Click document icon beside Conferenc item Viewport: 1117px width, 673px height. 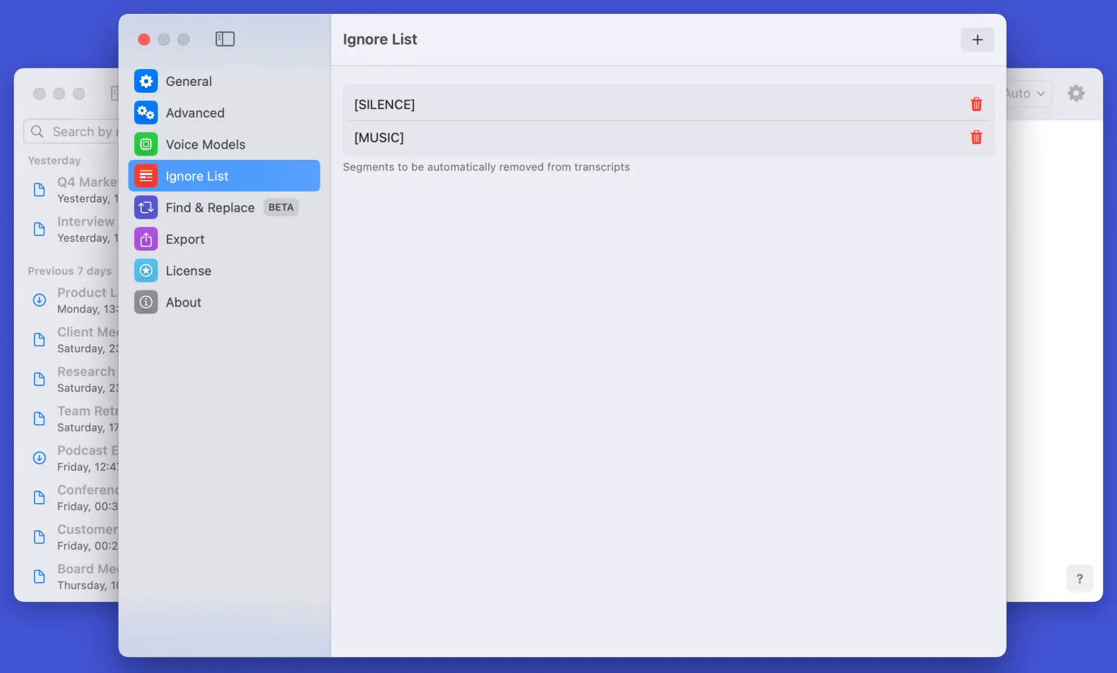[x=40, y=498]
